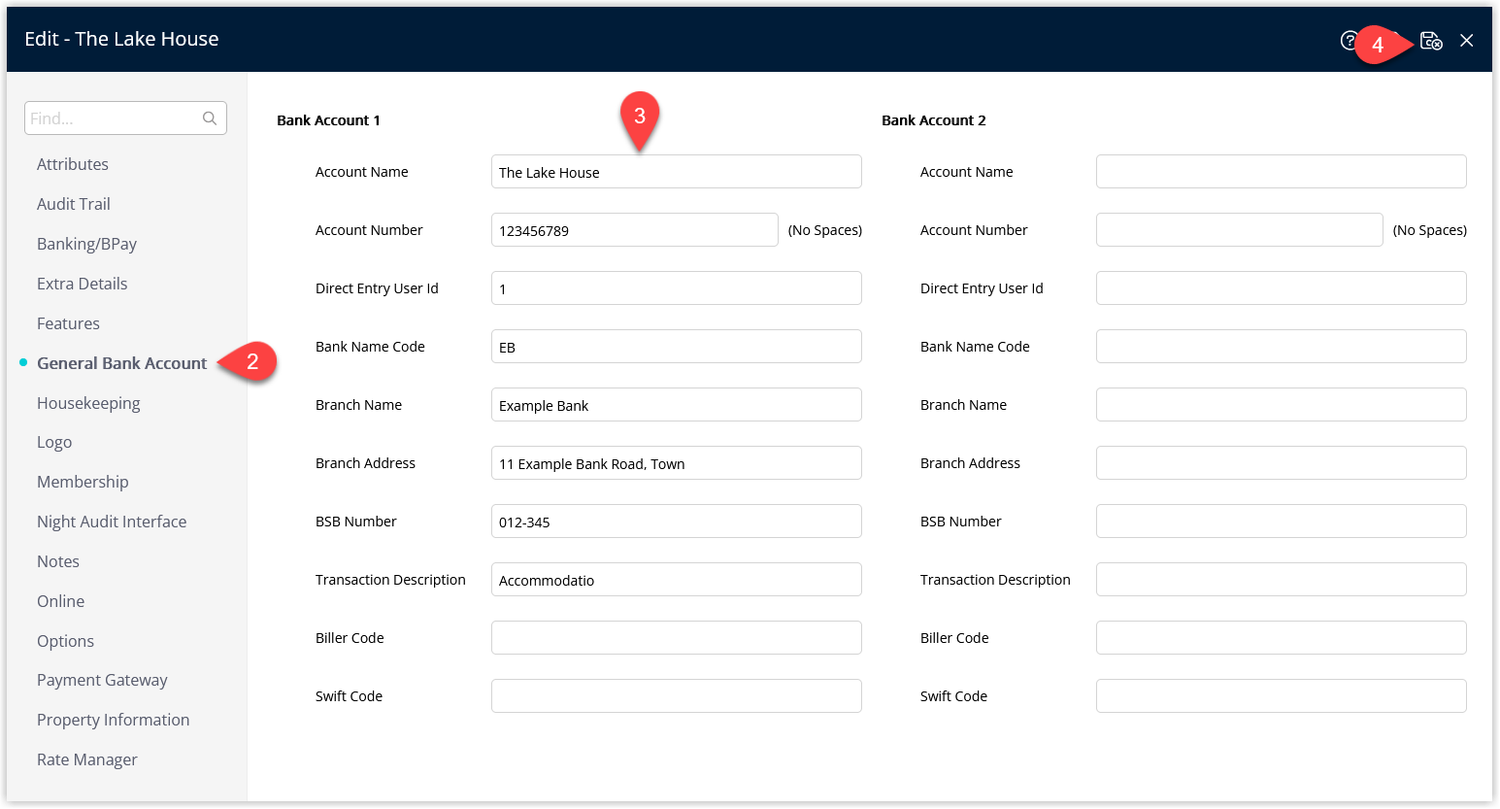Focus the Find search field
The image size is (1500, 809).
pos(125,118)
